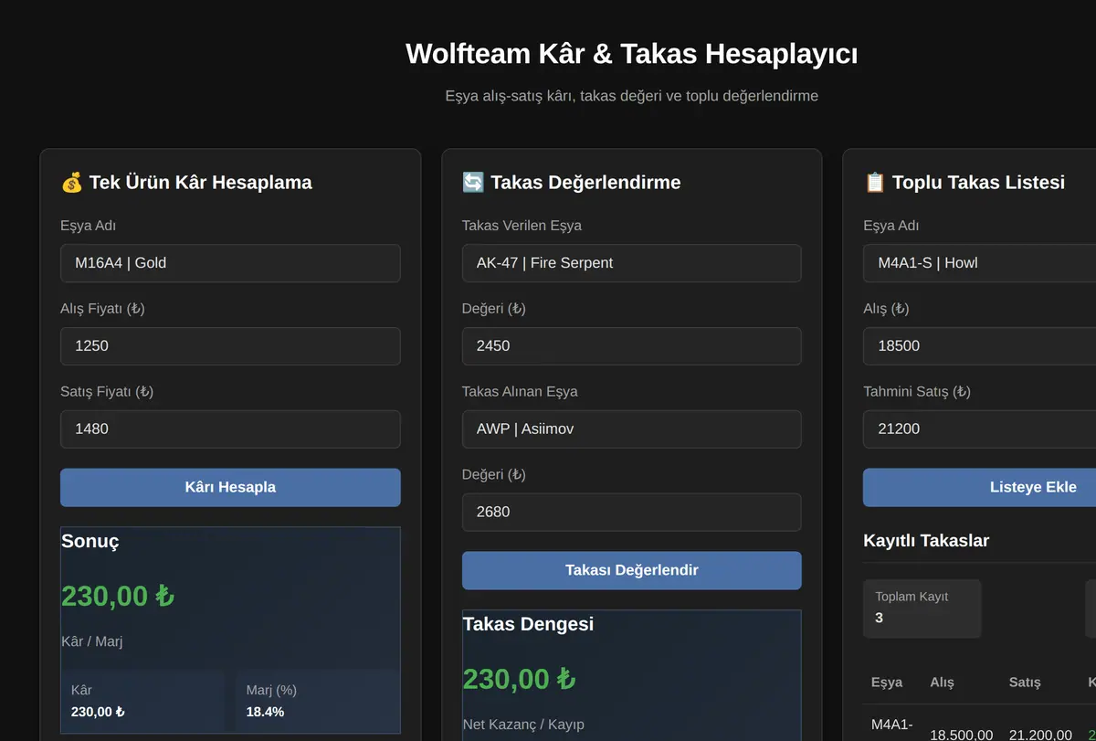This screenshot has width=1096, height=741.
Task: Click the 18.500,00 cell in the table
Action: pyautogui.click(x=961, y=735)
